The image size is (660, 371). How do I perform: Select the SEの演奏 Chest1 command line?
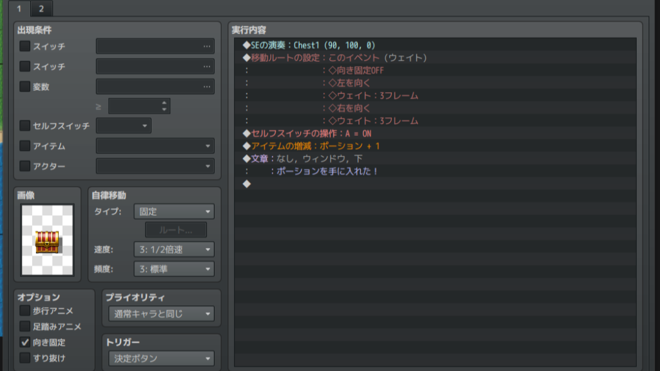click(x=309, y=45)
